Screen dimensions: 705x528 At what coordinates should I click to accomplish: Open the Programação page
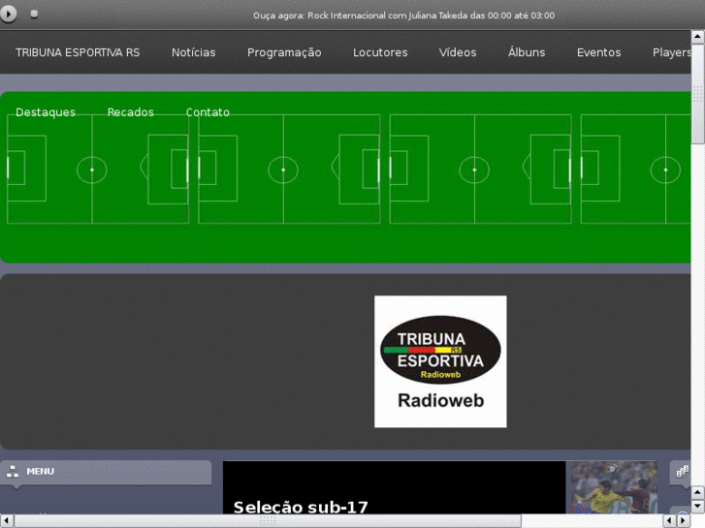tap(284, 52)
